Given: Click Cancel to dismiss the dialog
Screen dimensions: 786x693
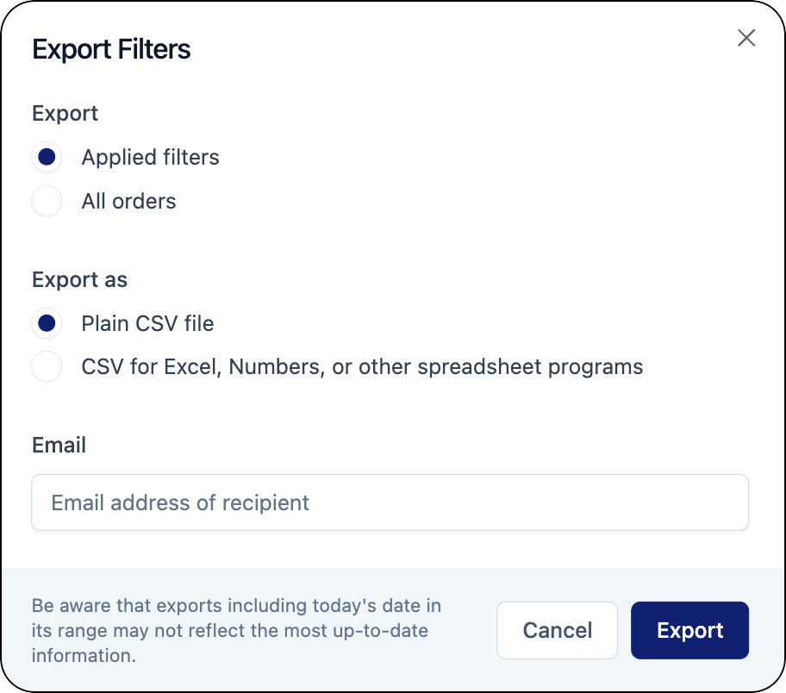Looking at the screenshot, I should pos(557,630).
